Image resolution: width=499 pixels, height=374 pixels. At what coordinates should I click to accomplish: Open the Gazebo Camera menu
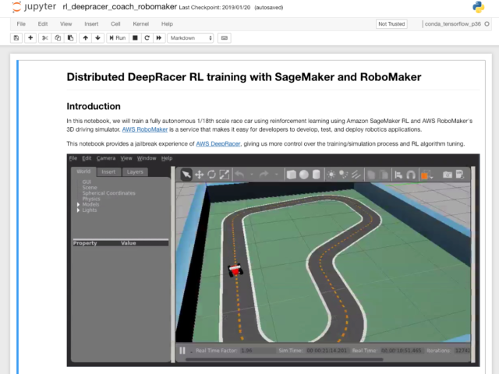(x=106, y=158)
